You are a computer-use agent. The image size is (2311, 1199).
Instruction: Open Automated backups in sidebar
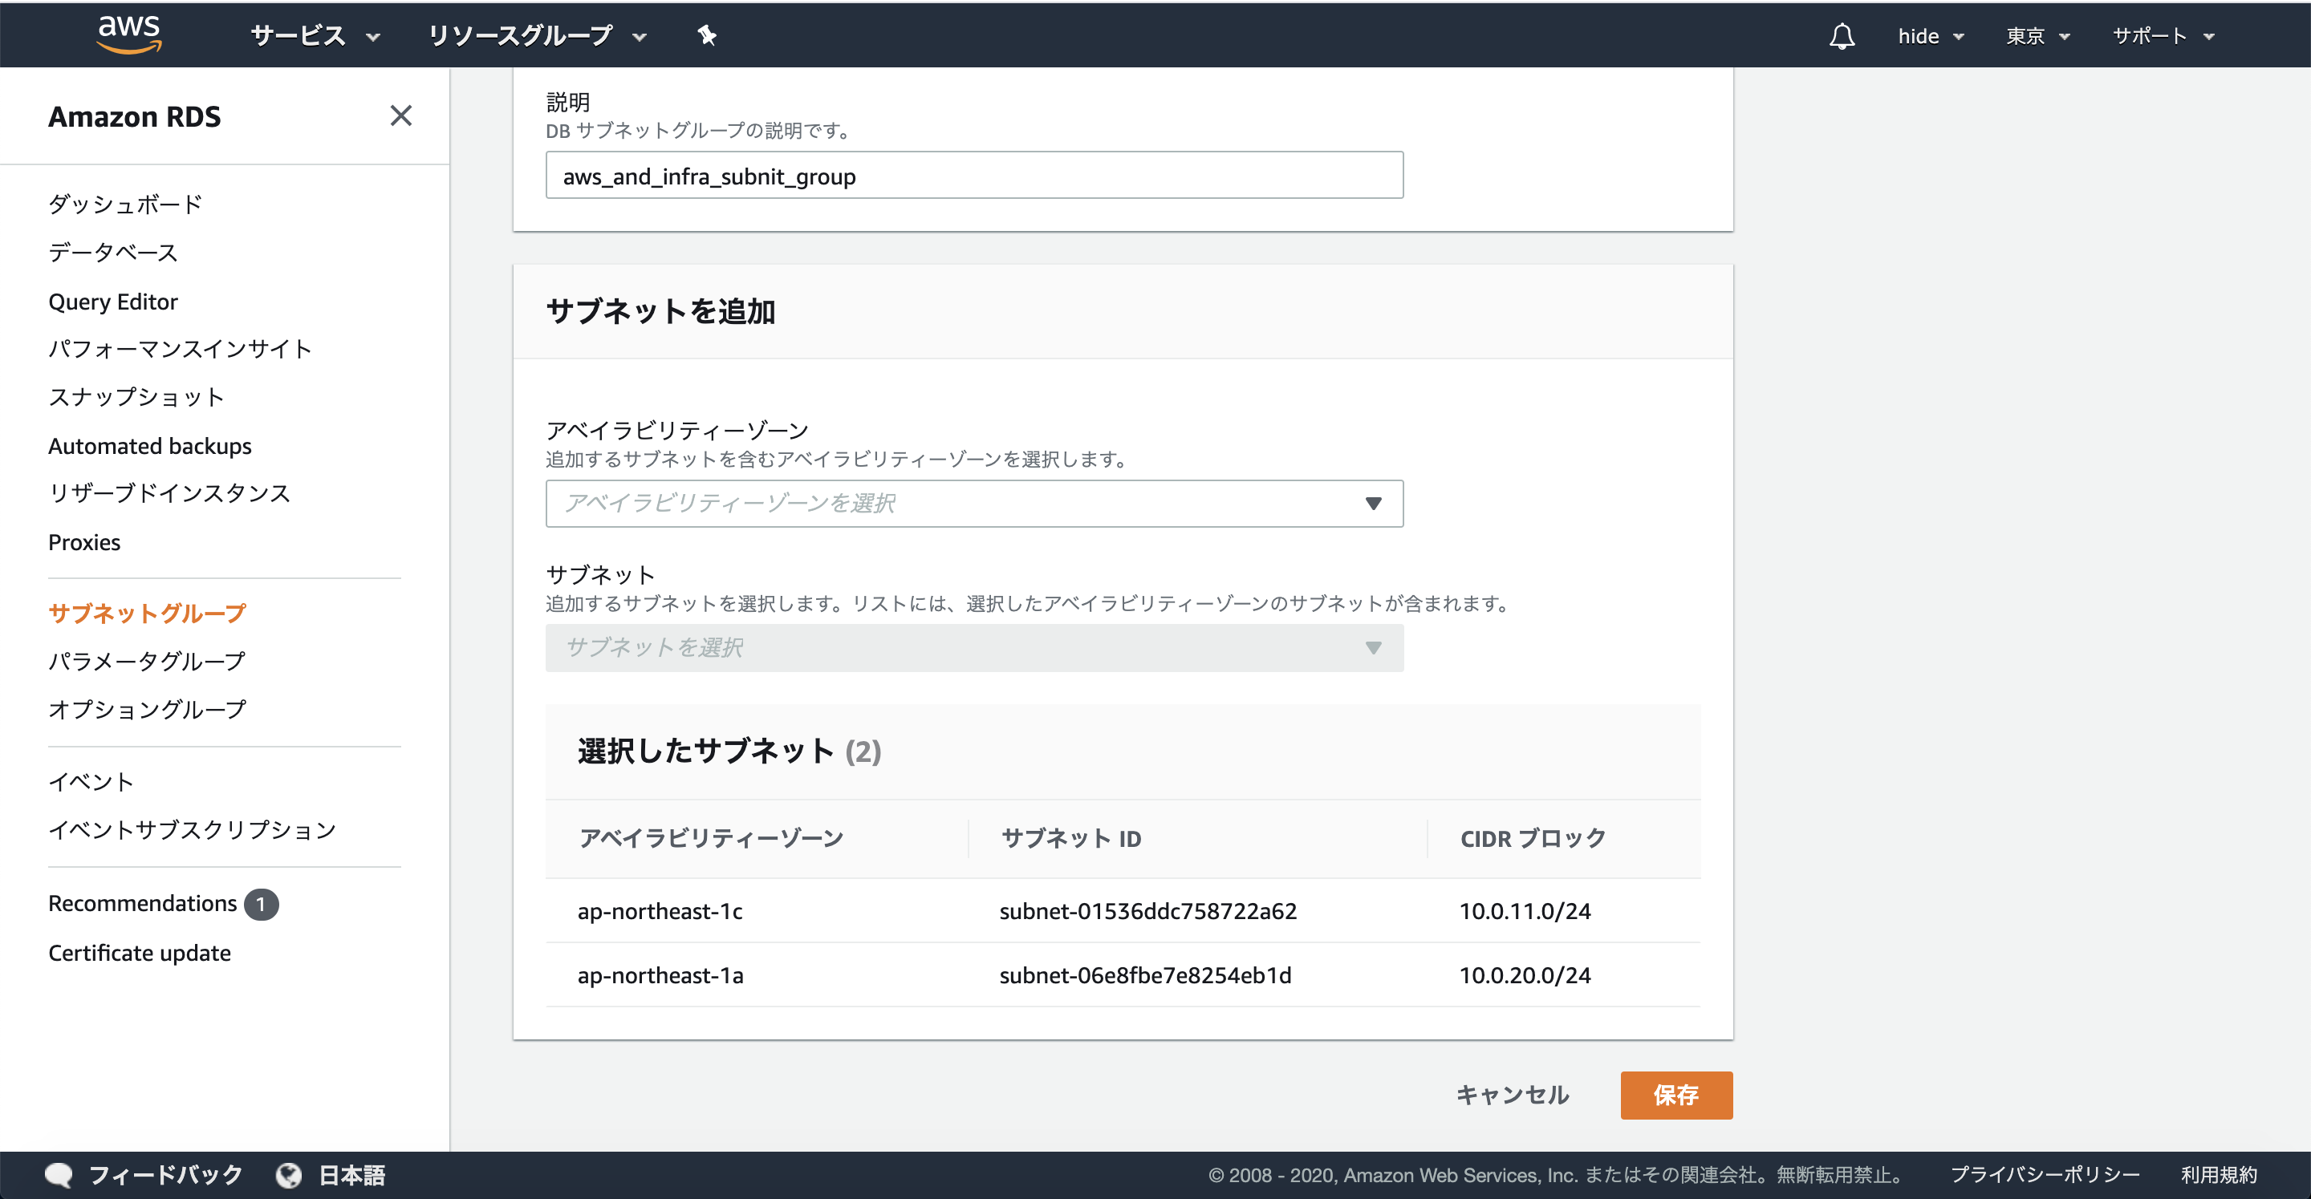point(150,446)
